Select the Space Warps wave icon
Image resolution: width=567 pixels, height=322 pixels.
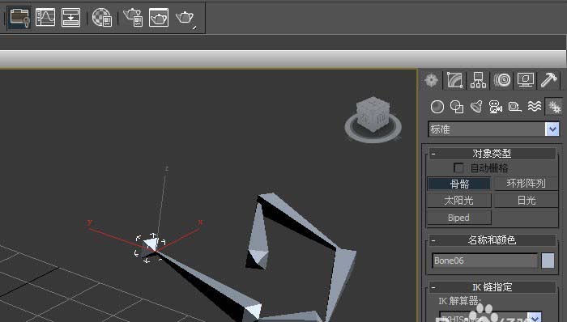(x=535, y=107)
